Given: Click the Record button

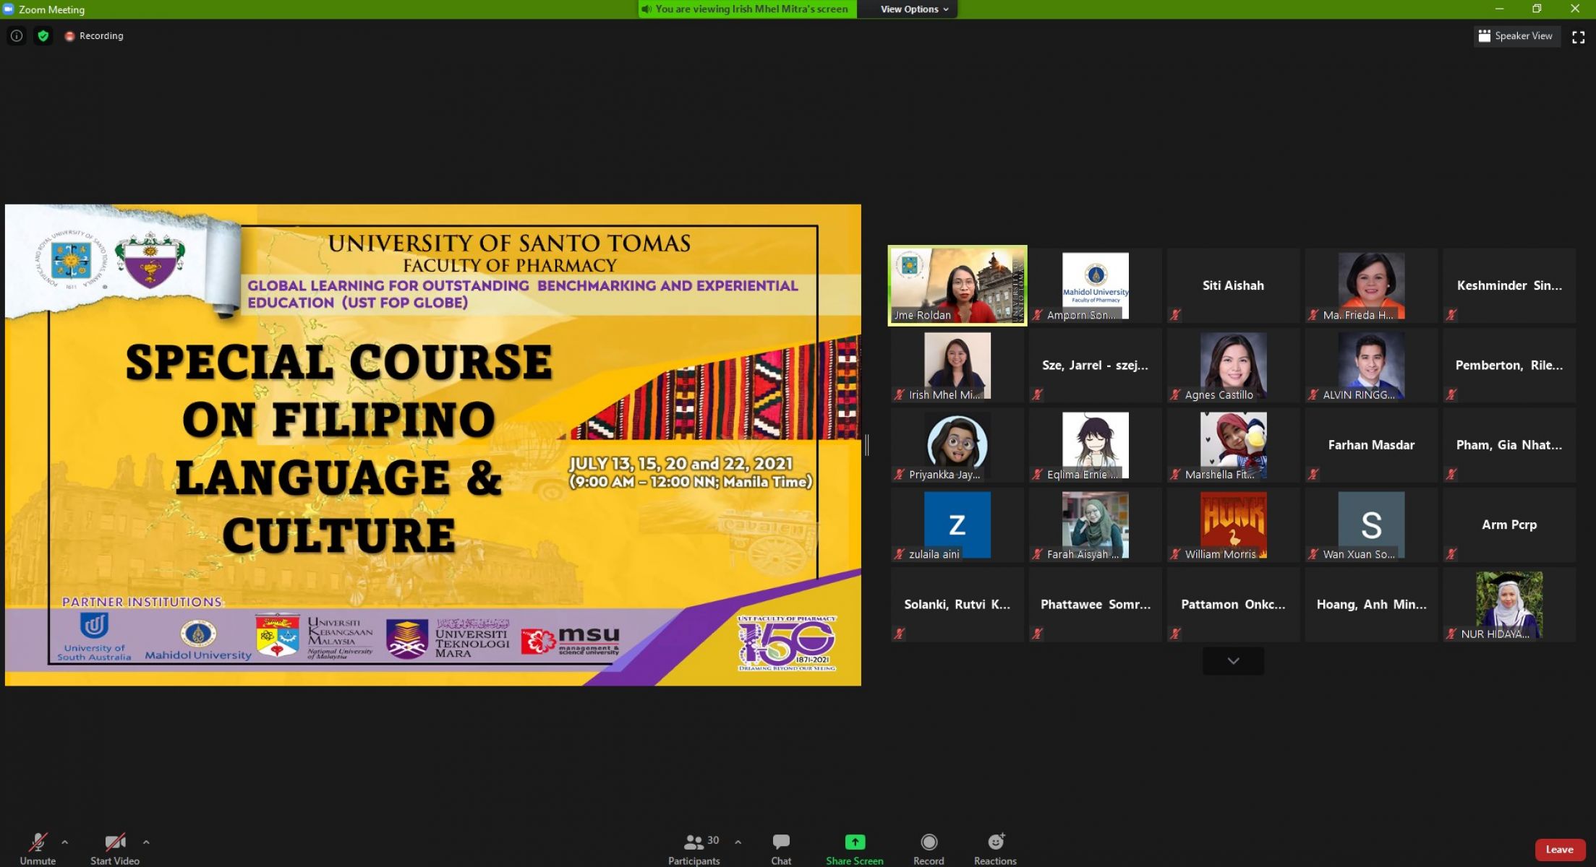Looking at the screenshot, I should (929, 848).
